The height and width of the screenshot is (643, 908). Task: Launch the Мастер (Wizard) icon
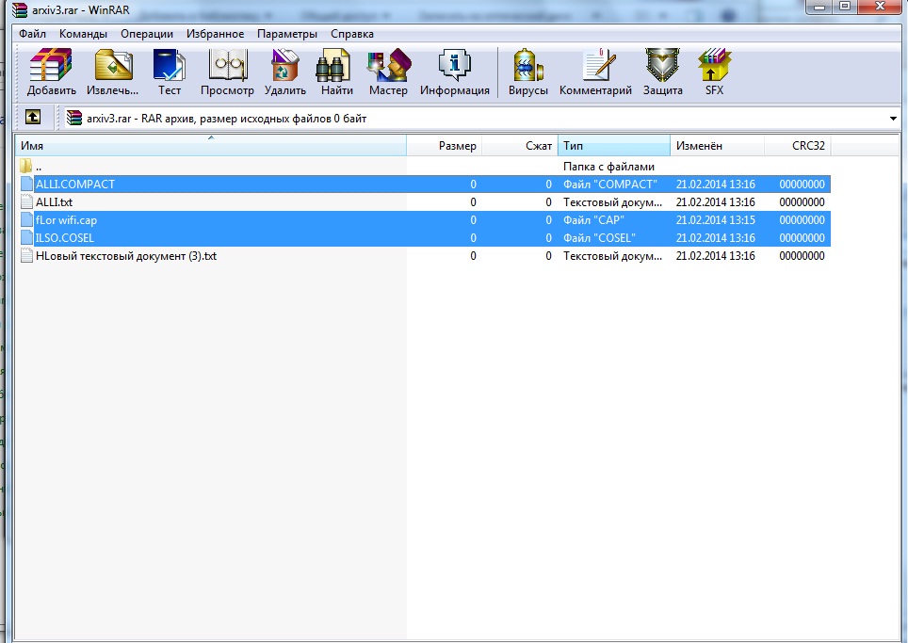coord(389,65)
